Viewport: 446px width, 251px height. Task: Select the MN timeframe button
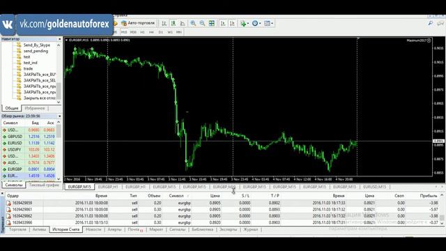179,32
